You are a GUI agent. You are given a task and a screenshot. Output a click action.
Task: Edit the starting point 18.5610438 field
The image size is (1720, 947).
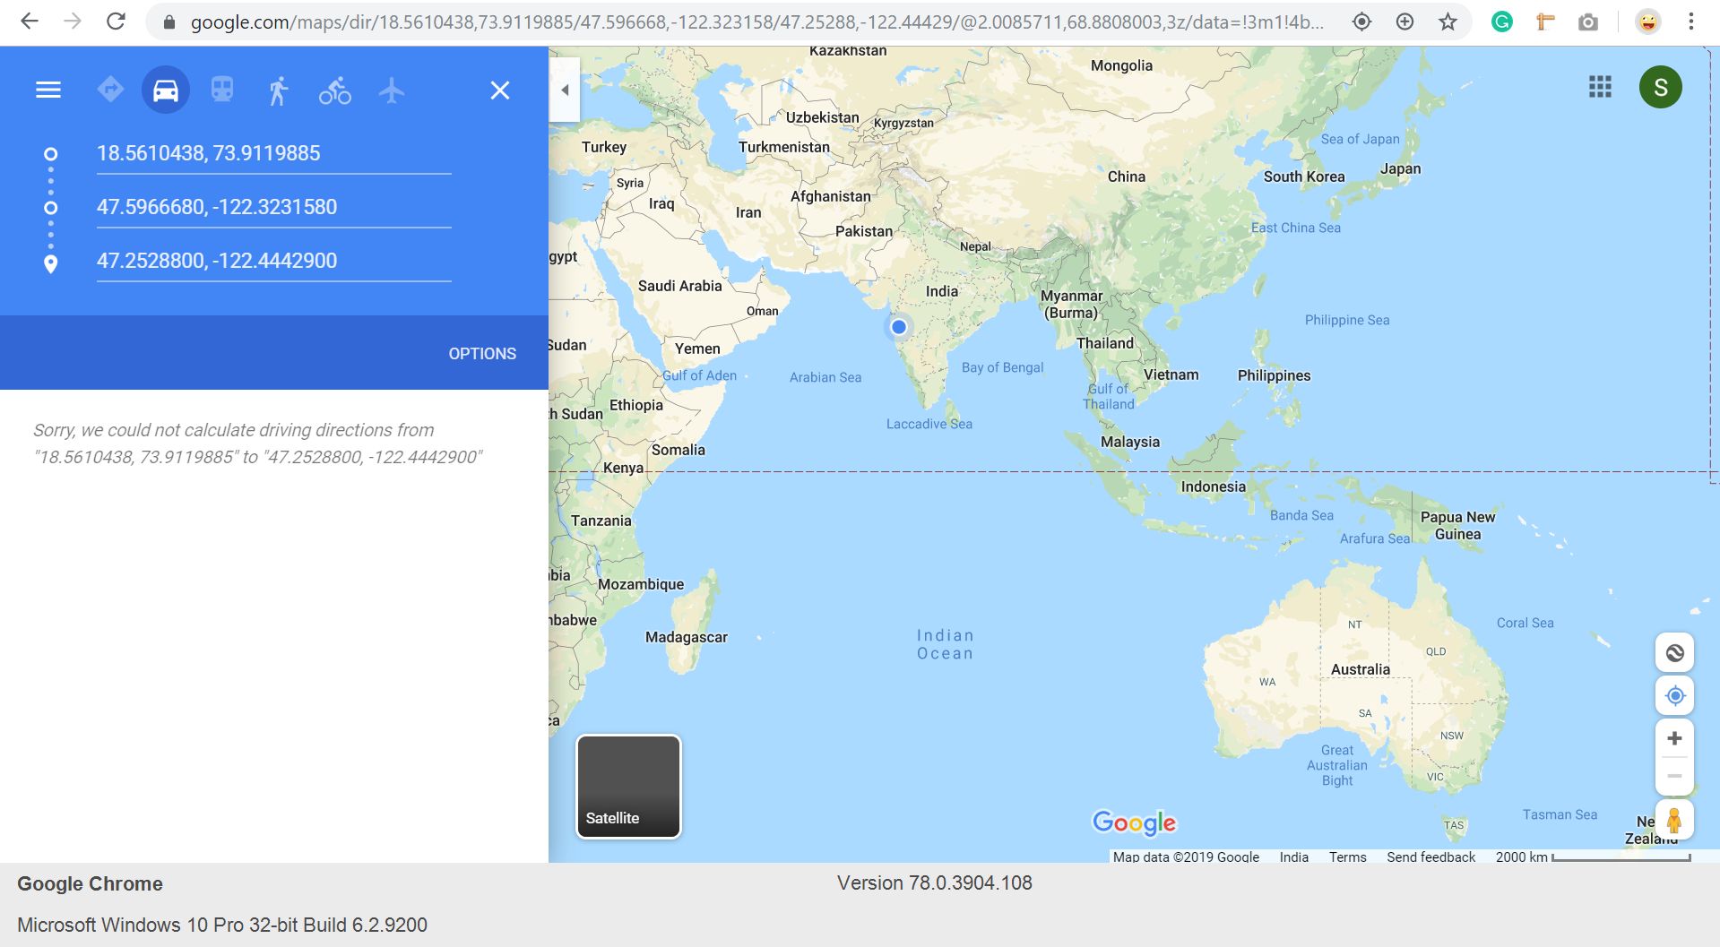click(x=273, y=153)
